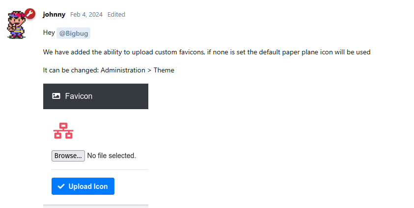Click the red network favicon preview icon
This screenshot has width=414, height=208.
[x=63, y=131]
